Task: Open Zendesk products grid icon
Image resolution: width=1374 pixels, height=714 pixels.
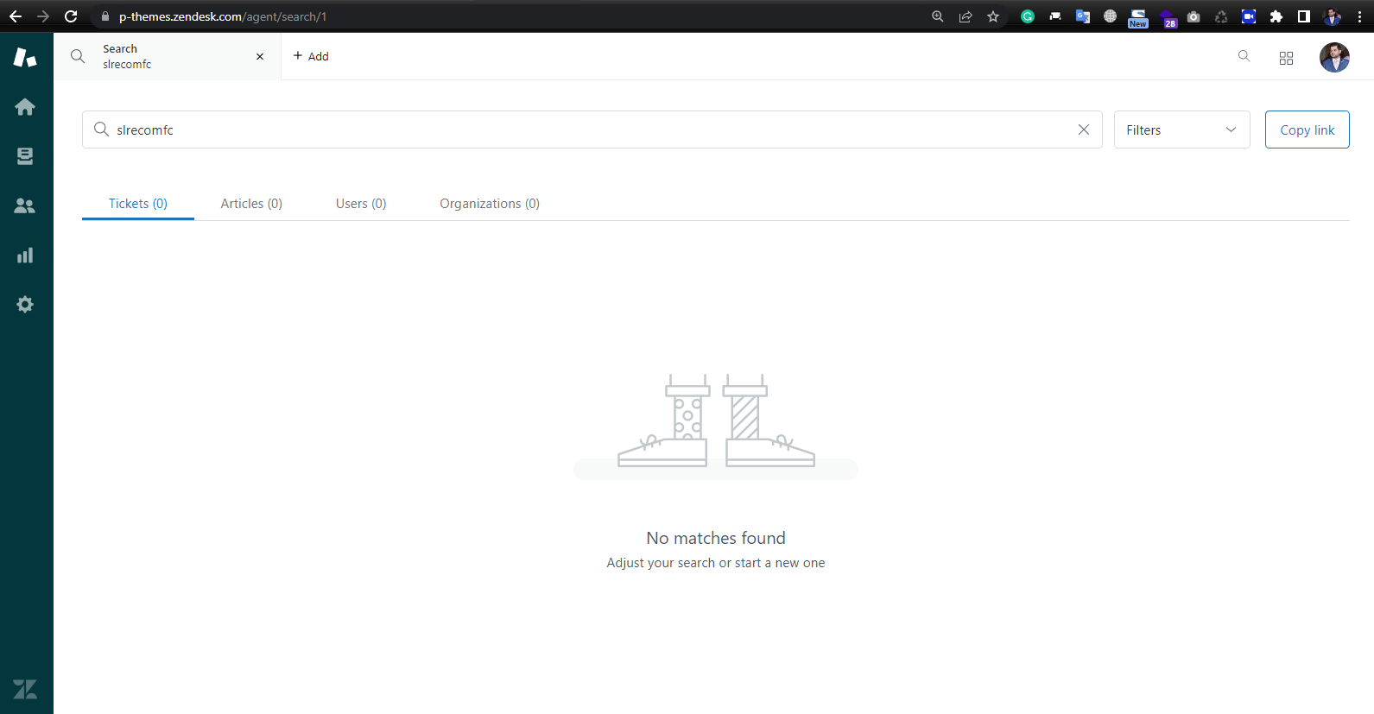Action: pyautogui.click(x=1286, y=58)
